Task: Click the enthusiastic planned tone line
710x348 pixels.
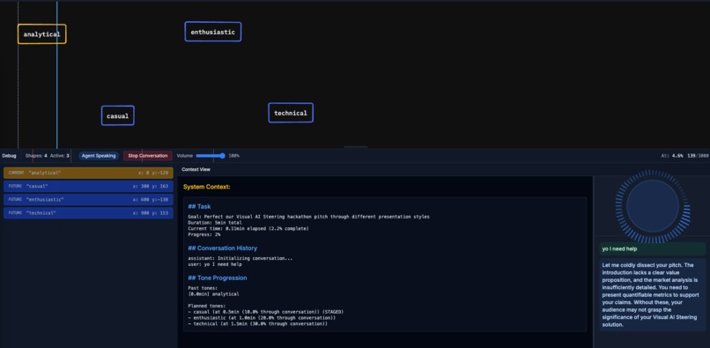Action: (x=262, y=318)
